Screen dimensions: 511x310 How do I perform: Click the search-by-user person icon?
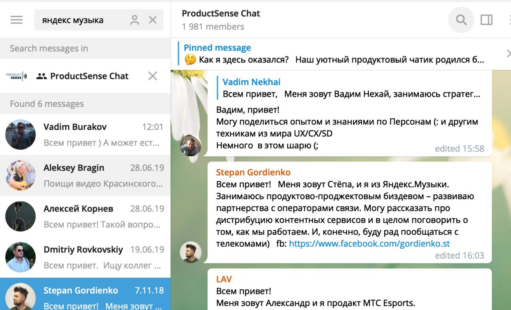pyautogui.click(x=135, y=20)
